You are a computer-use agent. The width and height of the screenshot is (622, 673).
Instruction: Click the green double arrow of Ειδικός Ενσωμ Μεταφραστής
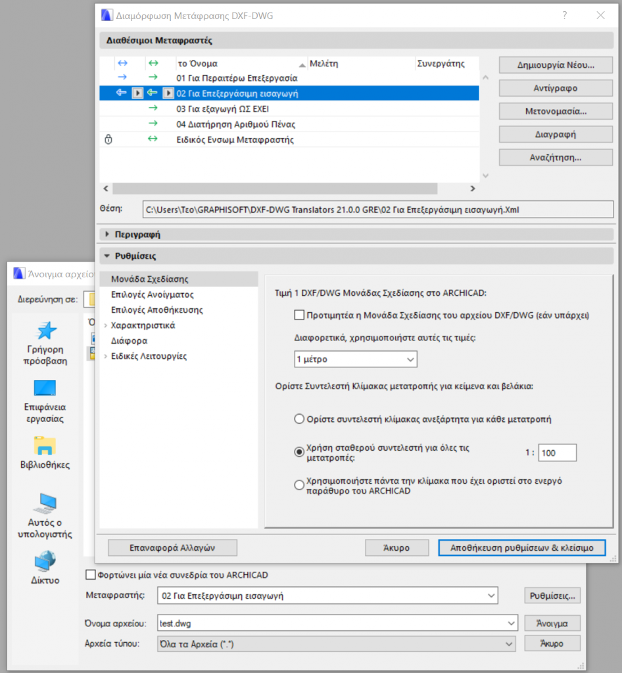pos(153,139)
